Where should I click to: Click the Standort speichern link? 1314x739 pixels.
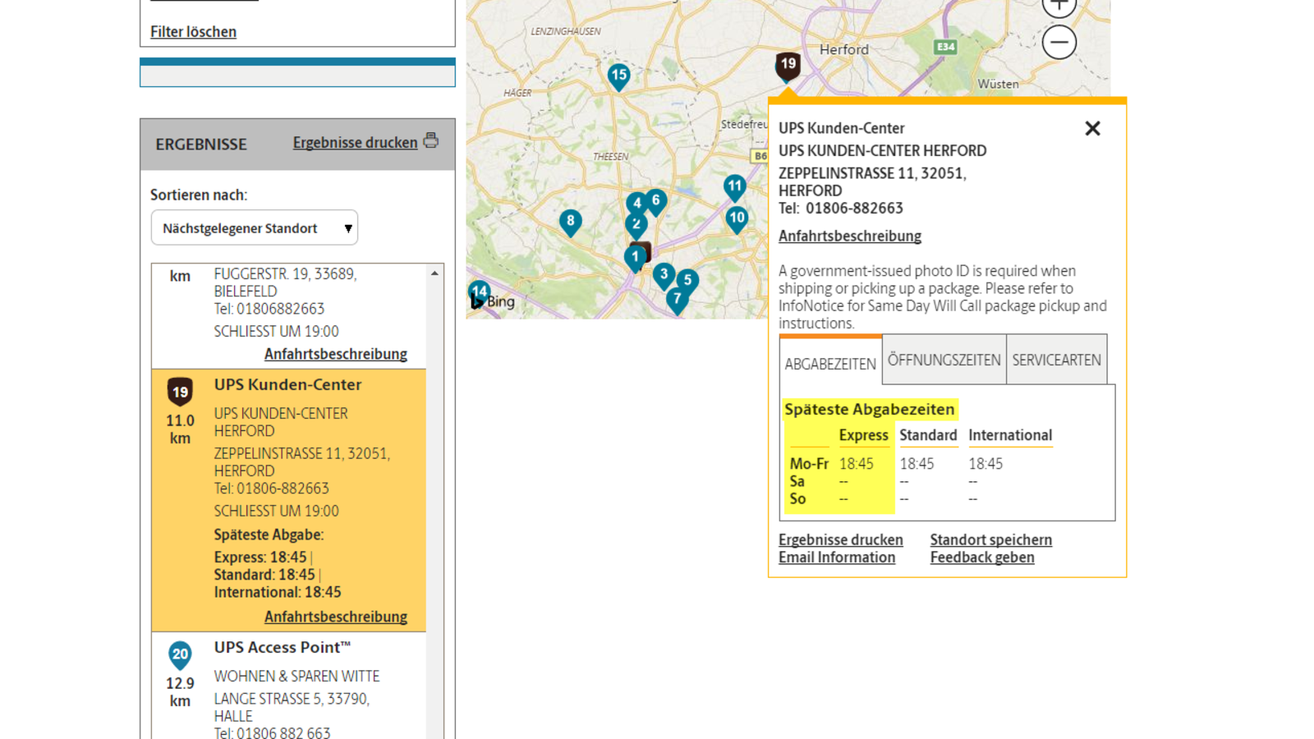pos(991,539)
